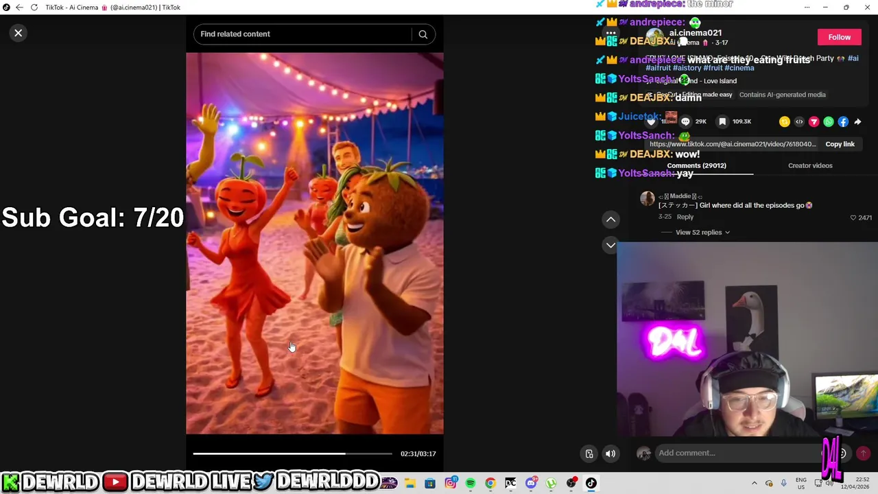
Task: Open uTorrent from the taskbar
Action: [551, 483]
